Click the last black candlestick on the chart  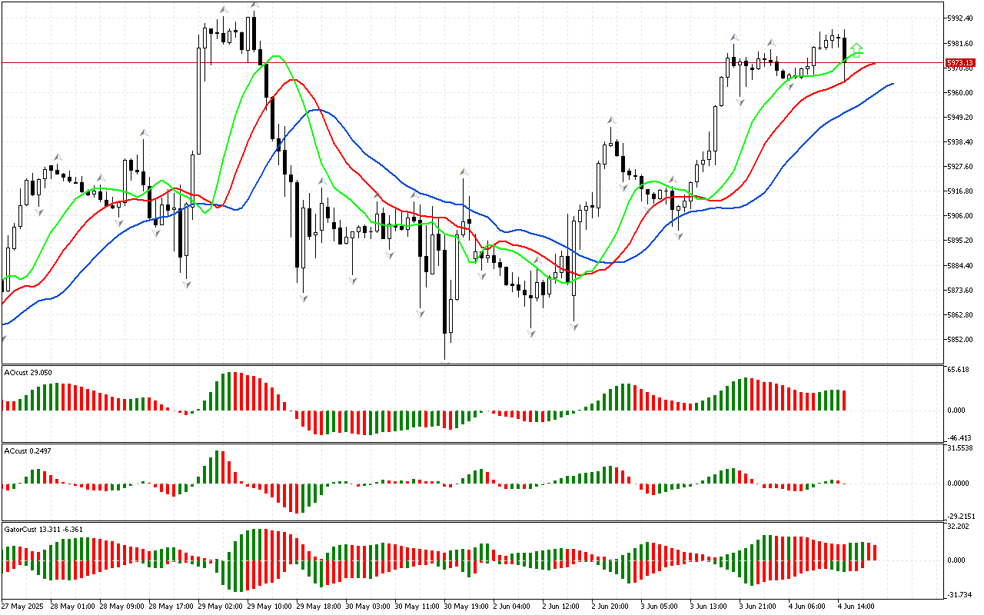click(x=845, y=48)
